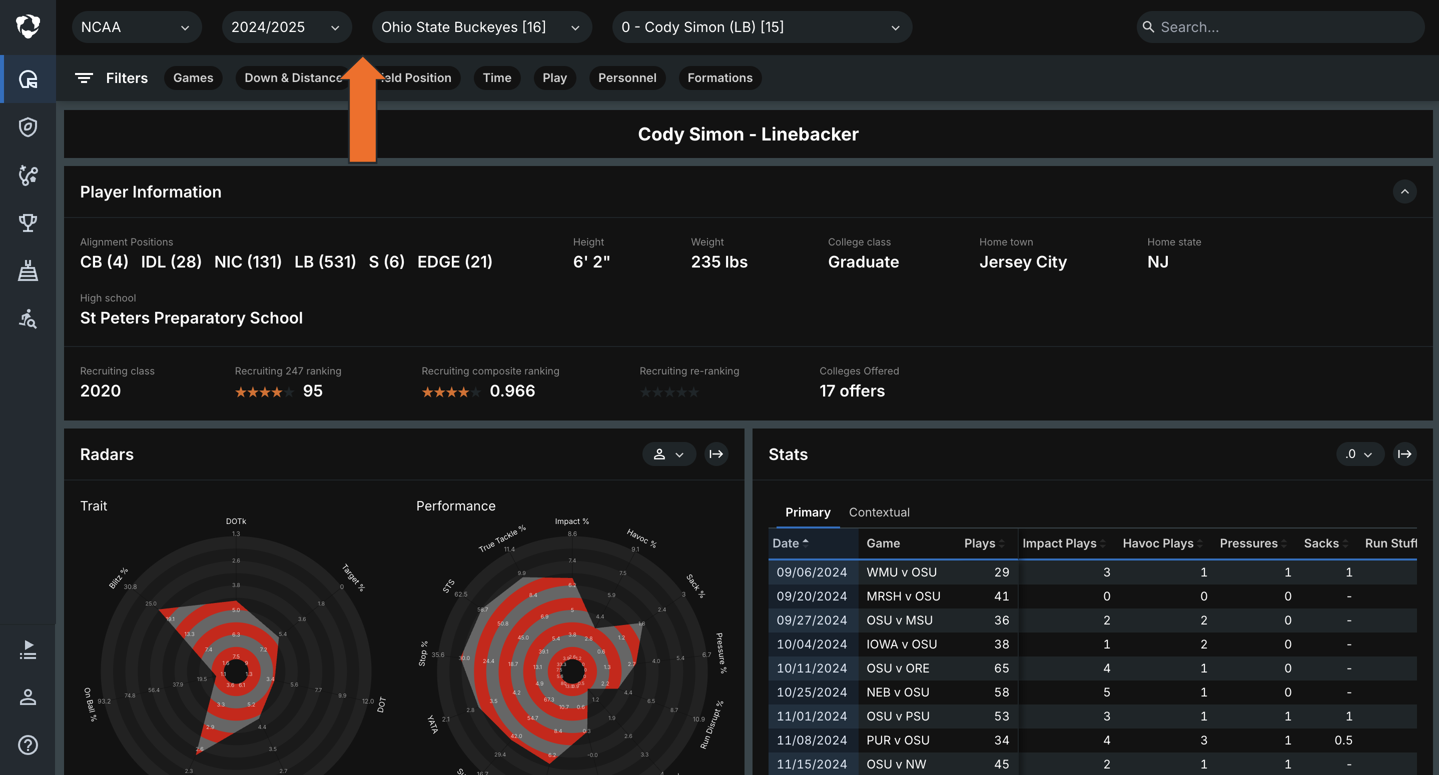
Task: Switch to the Contextual stats tab
Action: [879, 512]
